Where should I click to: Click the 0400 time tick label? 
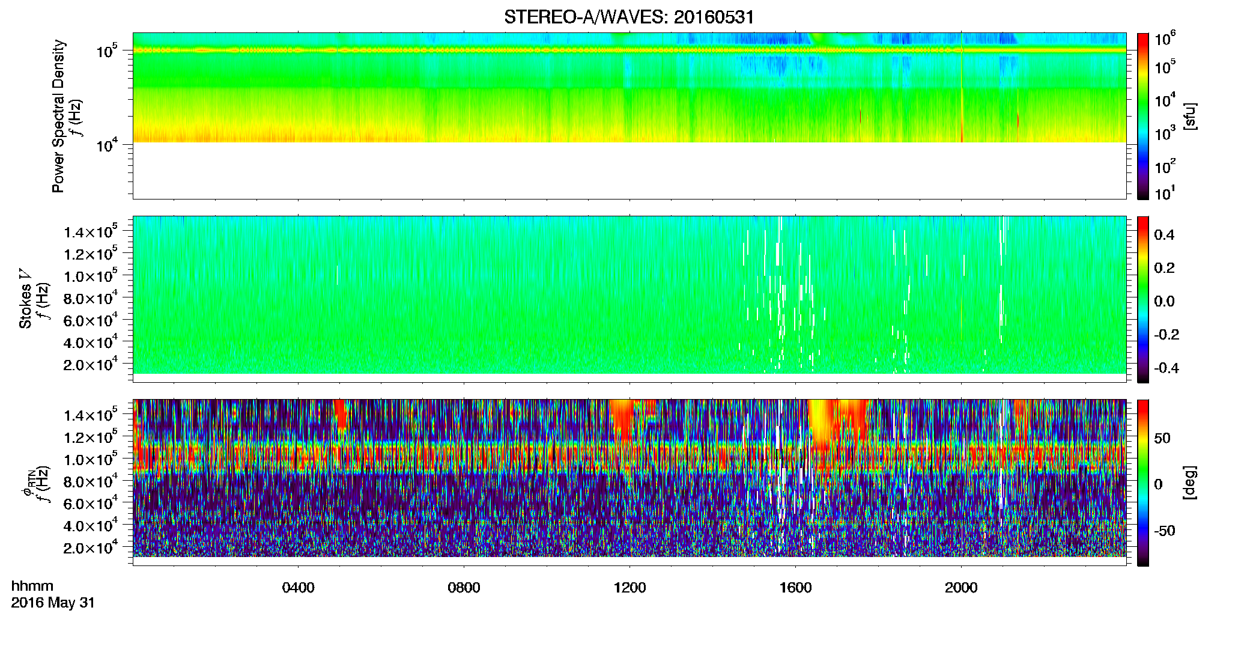(298, 588)
